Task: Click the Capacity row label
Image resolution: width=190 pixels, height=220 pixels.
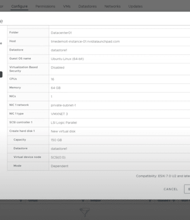Action: pyautogui.click(x=20, y=140)
